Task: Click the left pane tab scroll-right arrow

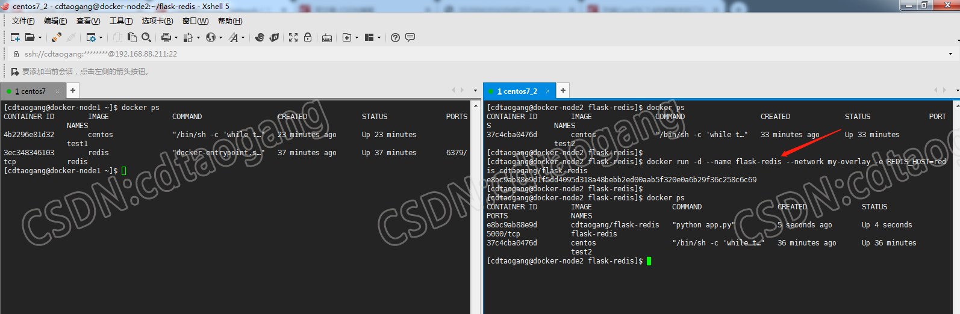Action: pos(462,90)
